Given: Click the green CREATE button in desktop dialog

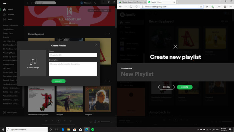Looking at the screenshot, I should [58, 81].
